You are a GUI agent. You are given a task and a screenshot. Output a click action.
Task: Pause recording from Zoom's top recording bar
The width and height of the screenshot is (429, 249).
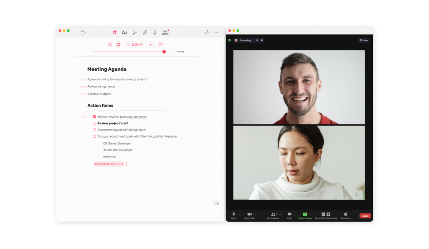coord(257,41)
